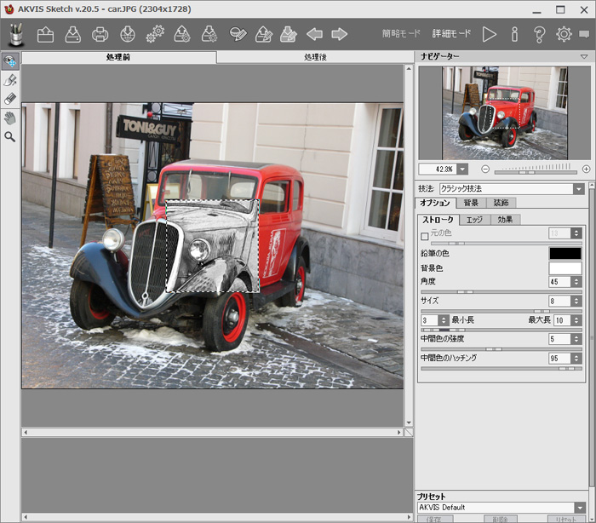
Task: Click the サイズ slider track
Action: click(x=501, y=311)
